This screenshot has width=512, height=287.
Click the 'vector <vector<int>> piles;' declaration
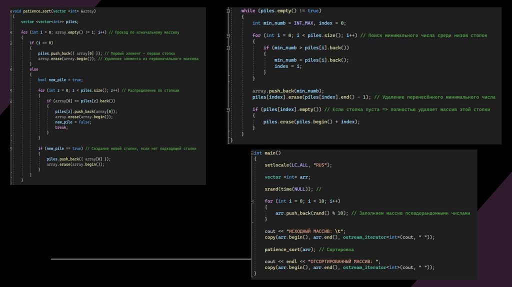[49, 21]
